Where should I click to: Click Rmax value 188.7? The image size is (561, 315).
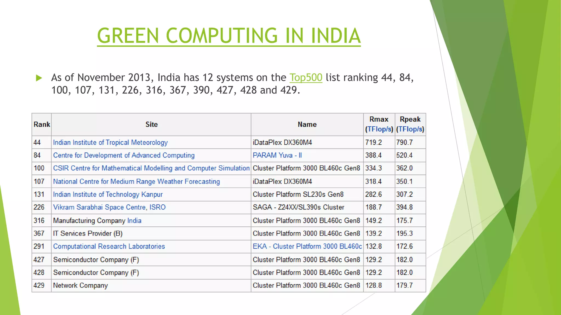373,207
